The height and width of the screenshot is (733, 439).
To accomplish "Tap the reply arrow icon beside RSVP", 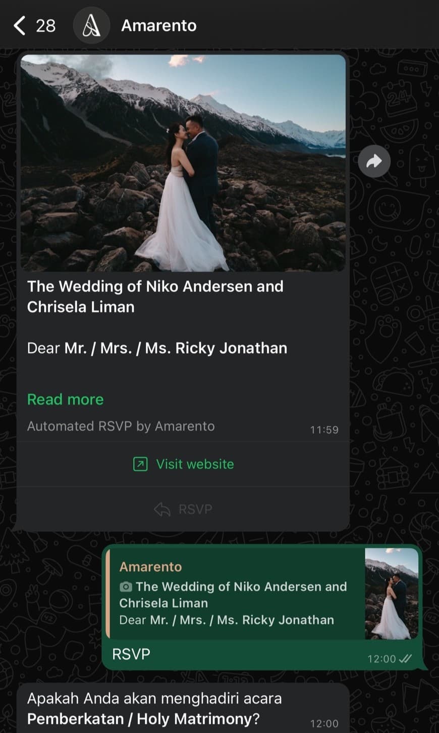I will pos(162,509).
